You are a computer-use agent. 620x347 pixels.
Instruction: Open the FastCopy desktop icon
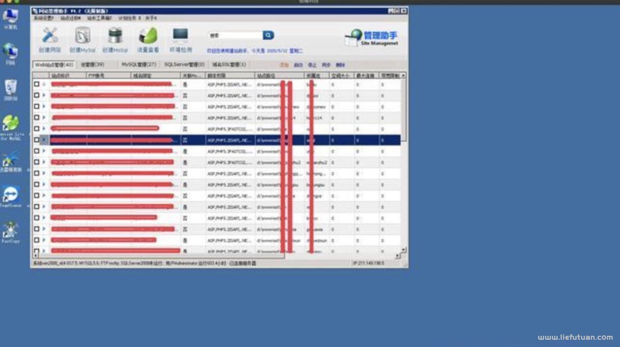tap(10, 232)
